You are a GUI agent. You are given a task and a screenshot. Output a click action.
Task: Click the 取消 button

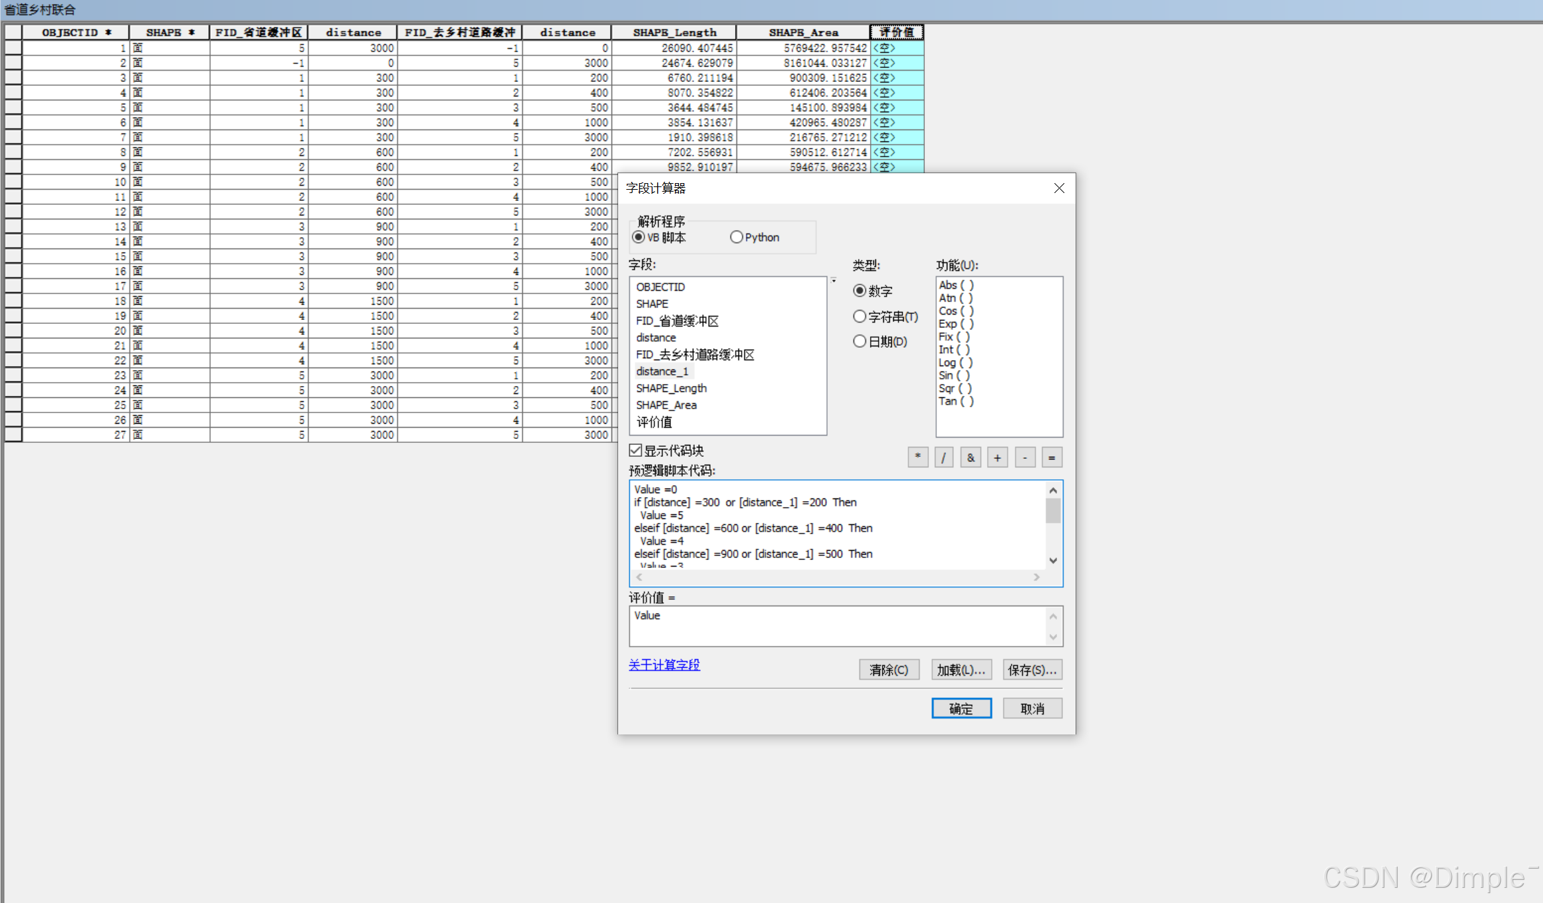click(x=1033, y=709)
